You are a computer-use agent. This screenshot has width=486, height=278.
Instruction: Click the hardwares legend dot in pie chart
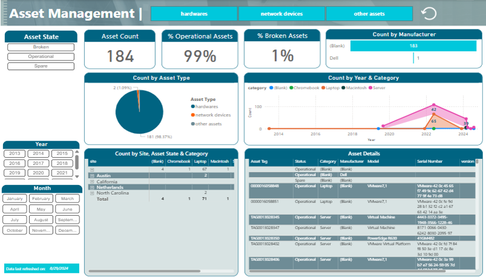point(193,106)
